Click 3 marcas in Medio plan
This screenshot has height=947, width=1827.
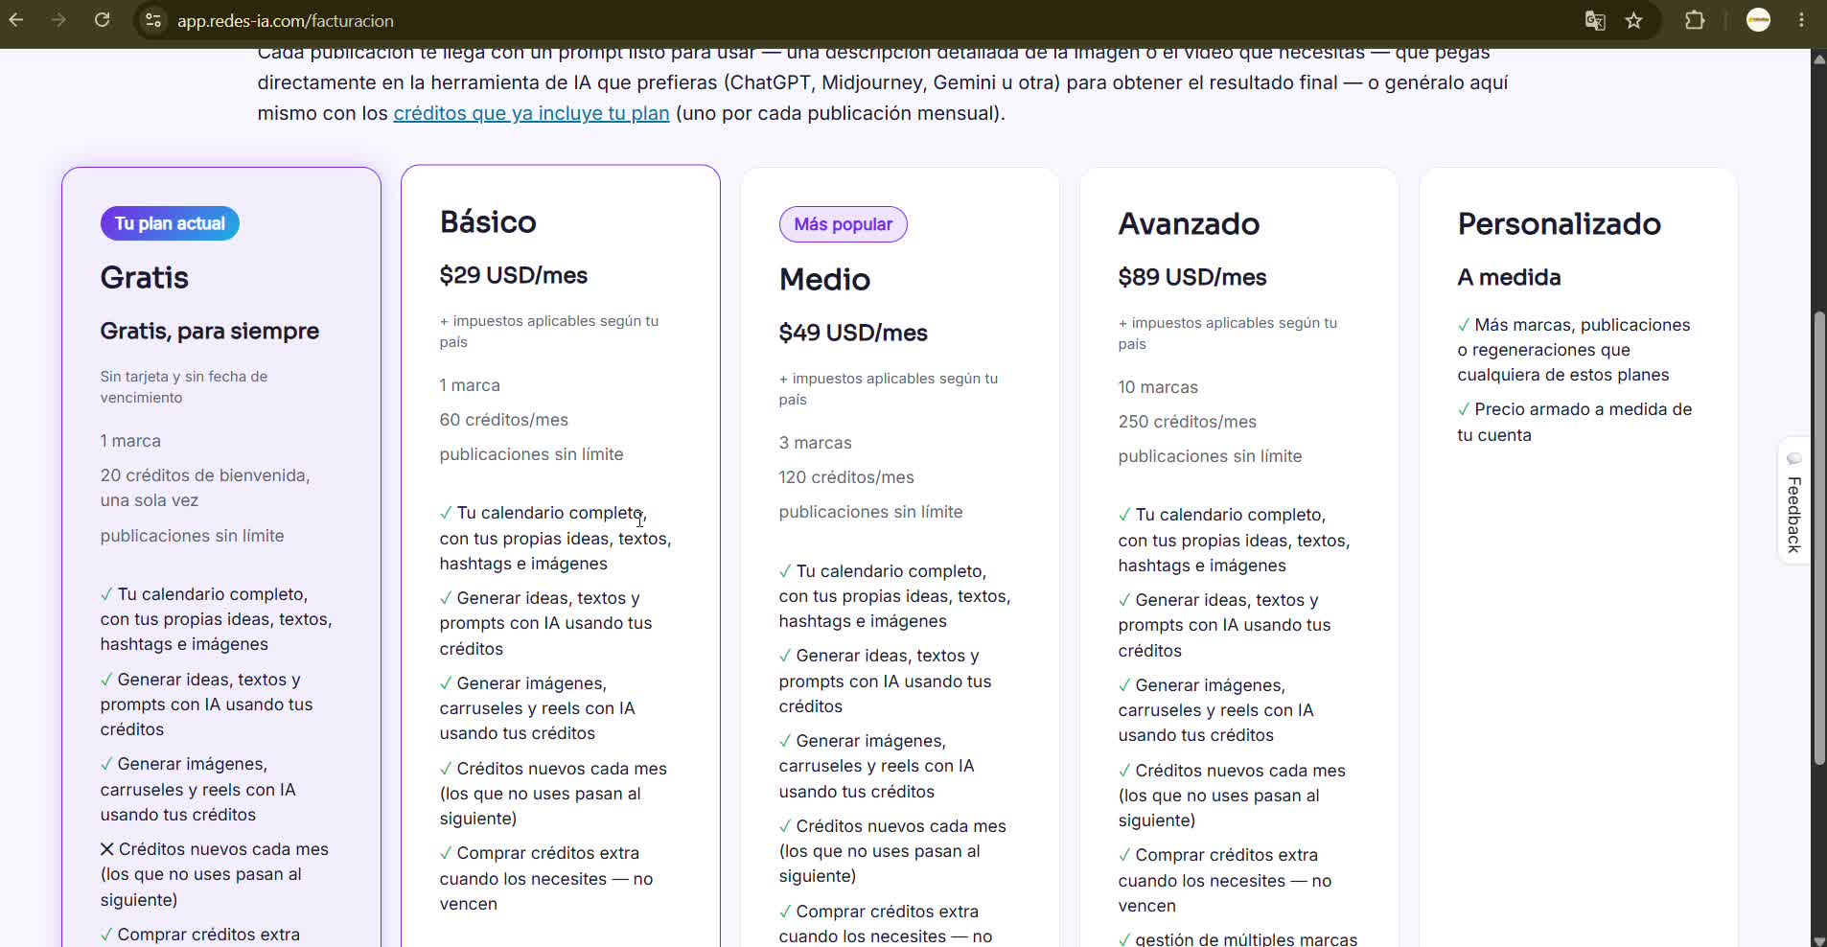pyautogui.click(x=815, y=443)
